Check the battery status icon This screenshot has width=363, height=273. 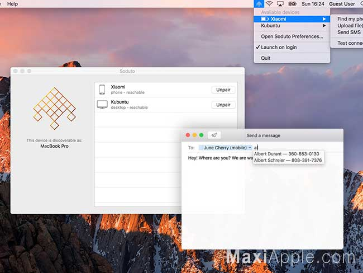point(293,4)
